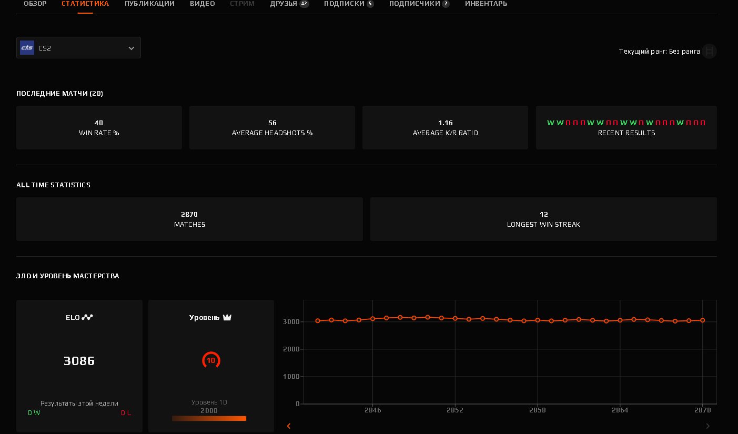
Task: Click the friends count badge 42
Action: click(304, 4)
